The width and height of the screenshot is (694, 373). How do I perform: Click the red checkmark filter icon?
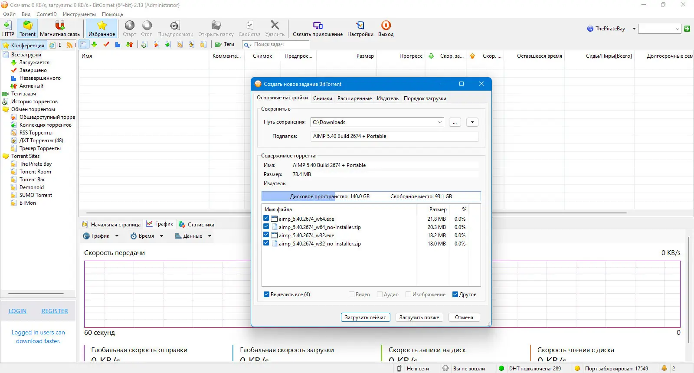pos(106,44)
